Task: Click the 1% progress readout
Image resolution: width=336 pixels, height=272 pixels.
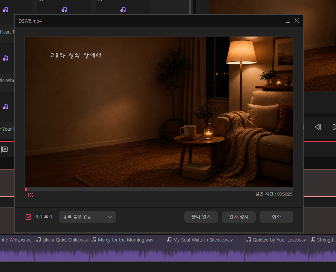Action: click(30, 195)
